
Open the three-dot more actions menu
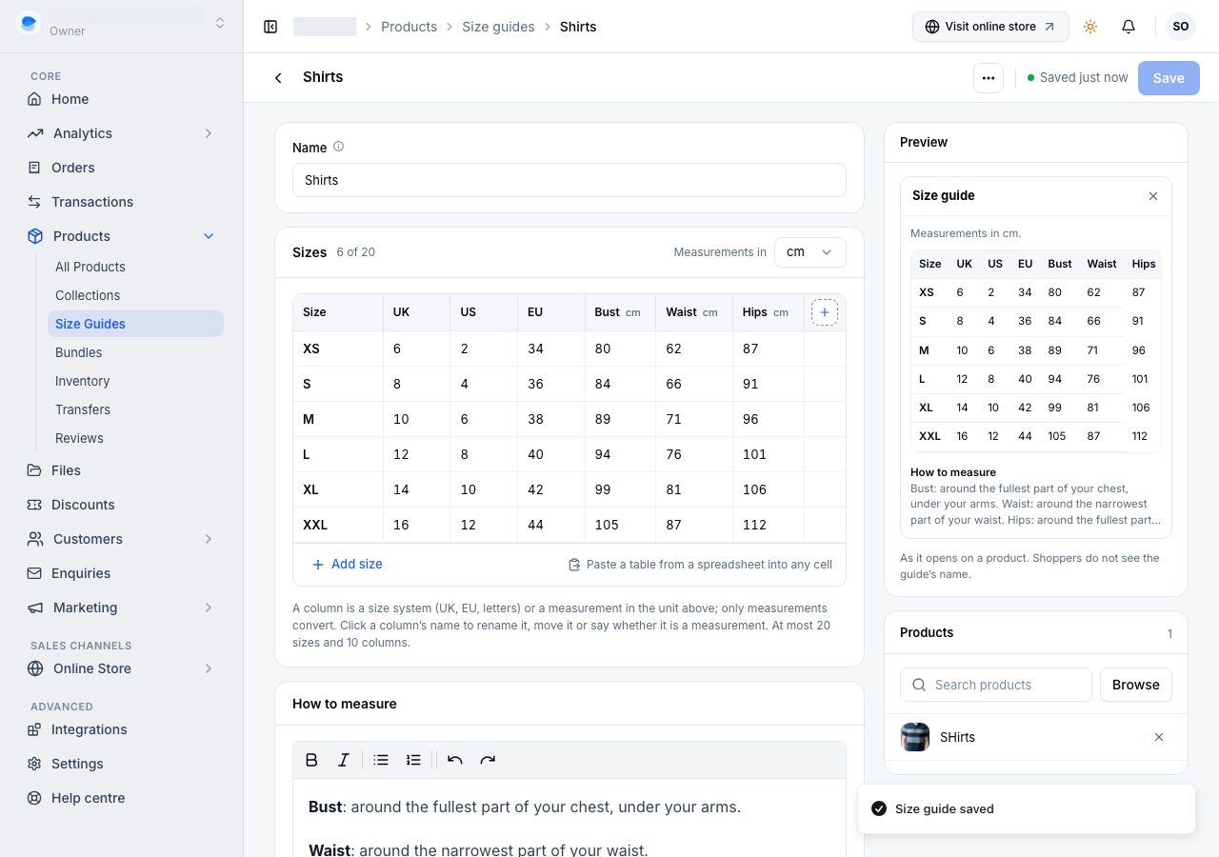989,78
